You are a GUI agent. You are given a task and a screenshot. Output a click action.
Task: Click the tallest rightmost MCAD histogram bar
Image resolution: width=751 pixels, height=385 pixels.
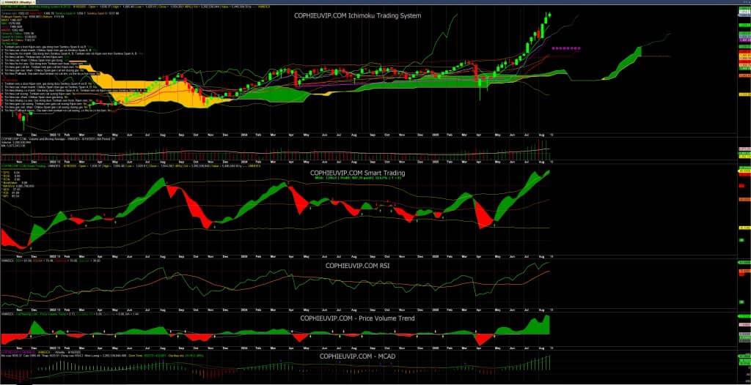pyautogui.click(x=549, y=362)
